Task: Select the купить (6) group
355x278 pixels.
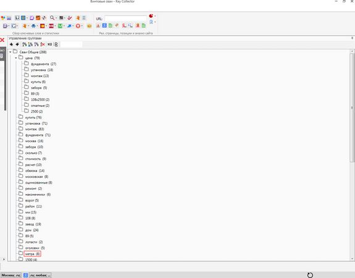Action: (38, 82)
